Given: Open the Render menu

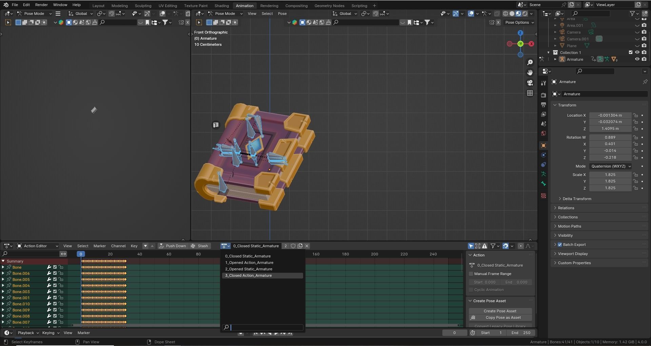Looking at the screenshot, I should (41, 5).
